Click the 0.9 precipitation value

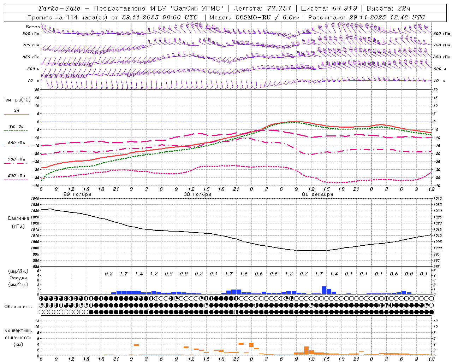pos(409,274)
